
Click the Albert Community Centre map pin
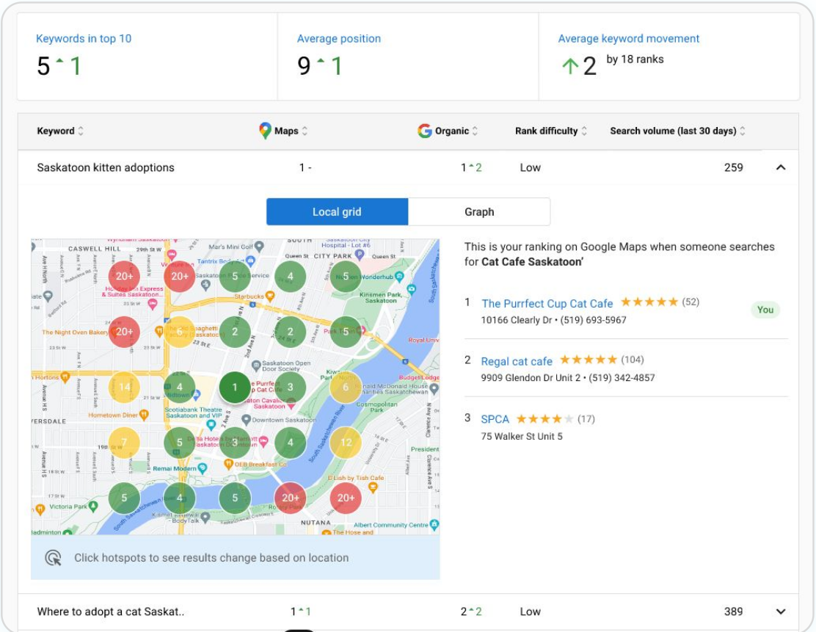[x=434, y=524]
